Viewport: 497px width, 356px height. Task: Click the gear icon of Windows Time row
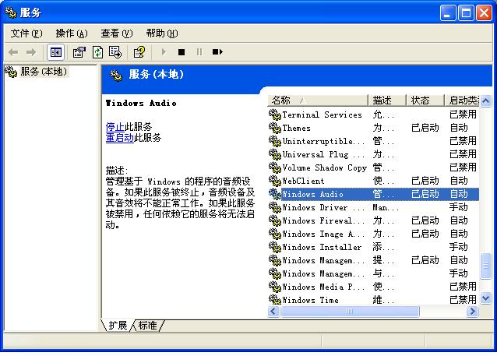tap(275, 300)
